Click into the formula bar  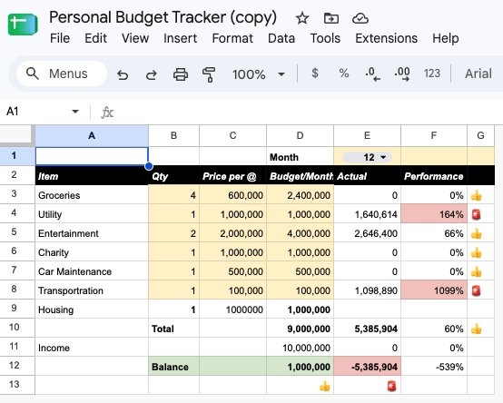[x=308, y=112]
